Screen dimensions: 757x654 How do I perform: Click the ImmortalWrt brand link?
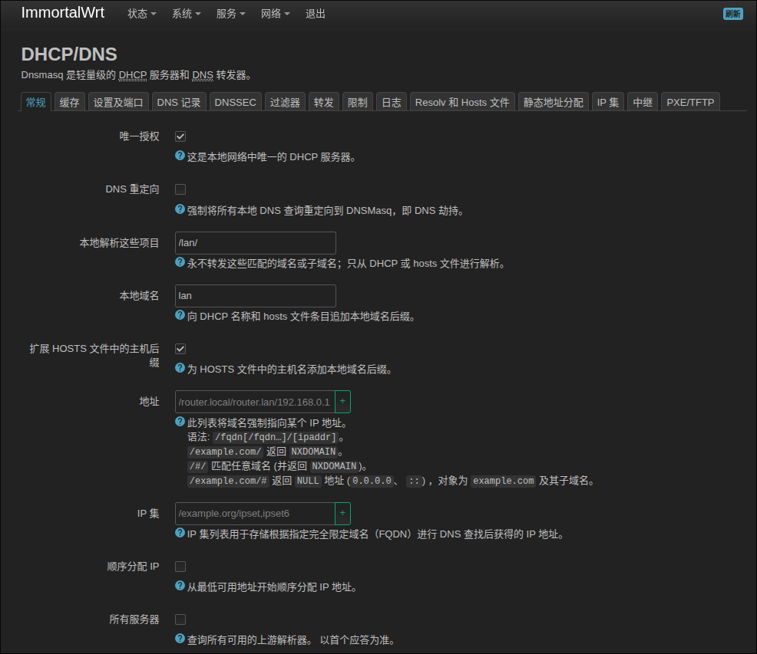[x=63, y=13]
